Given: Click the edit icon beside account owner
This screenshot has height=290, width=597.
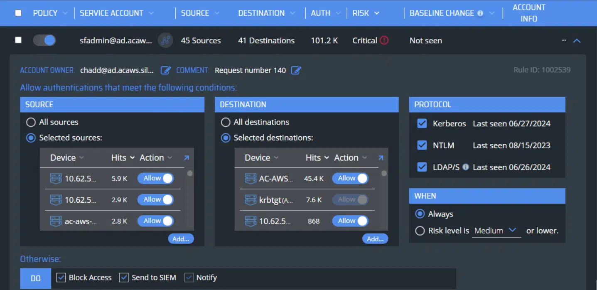Looking at the screenshot, I should [165, 70].
